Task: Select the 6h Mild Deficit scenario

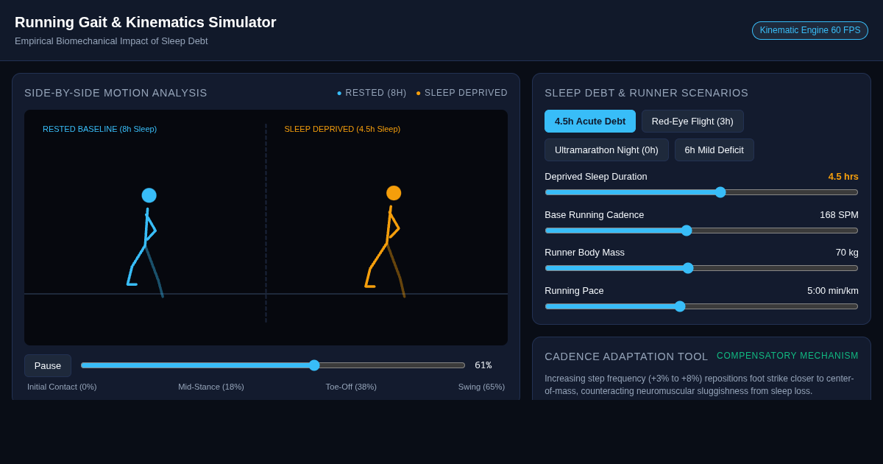Action: pos(714,150)
